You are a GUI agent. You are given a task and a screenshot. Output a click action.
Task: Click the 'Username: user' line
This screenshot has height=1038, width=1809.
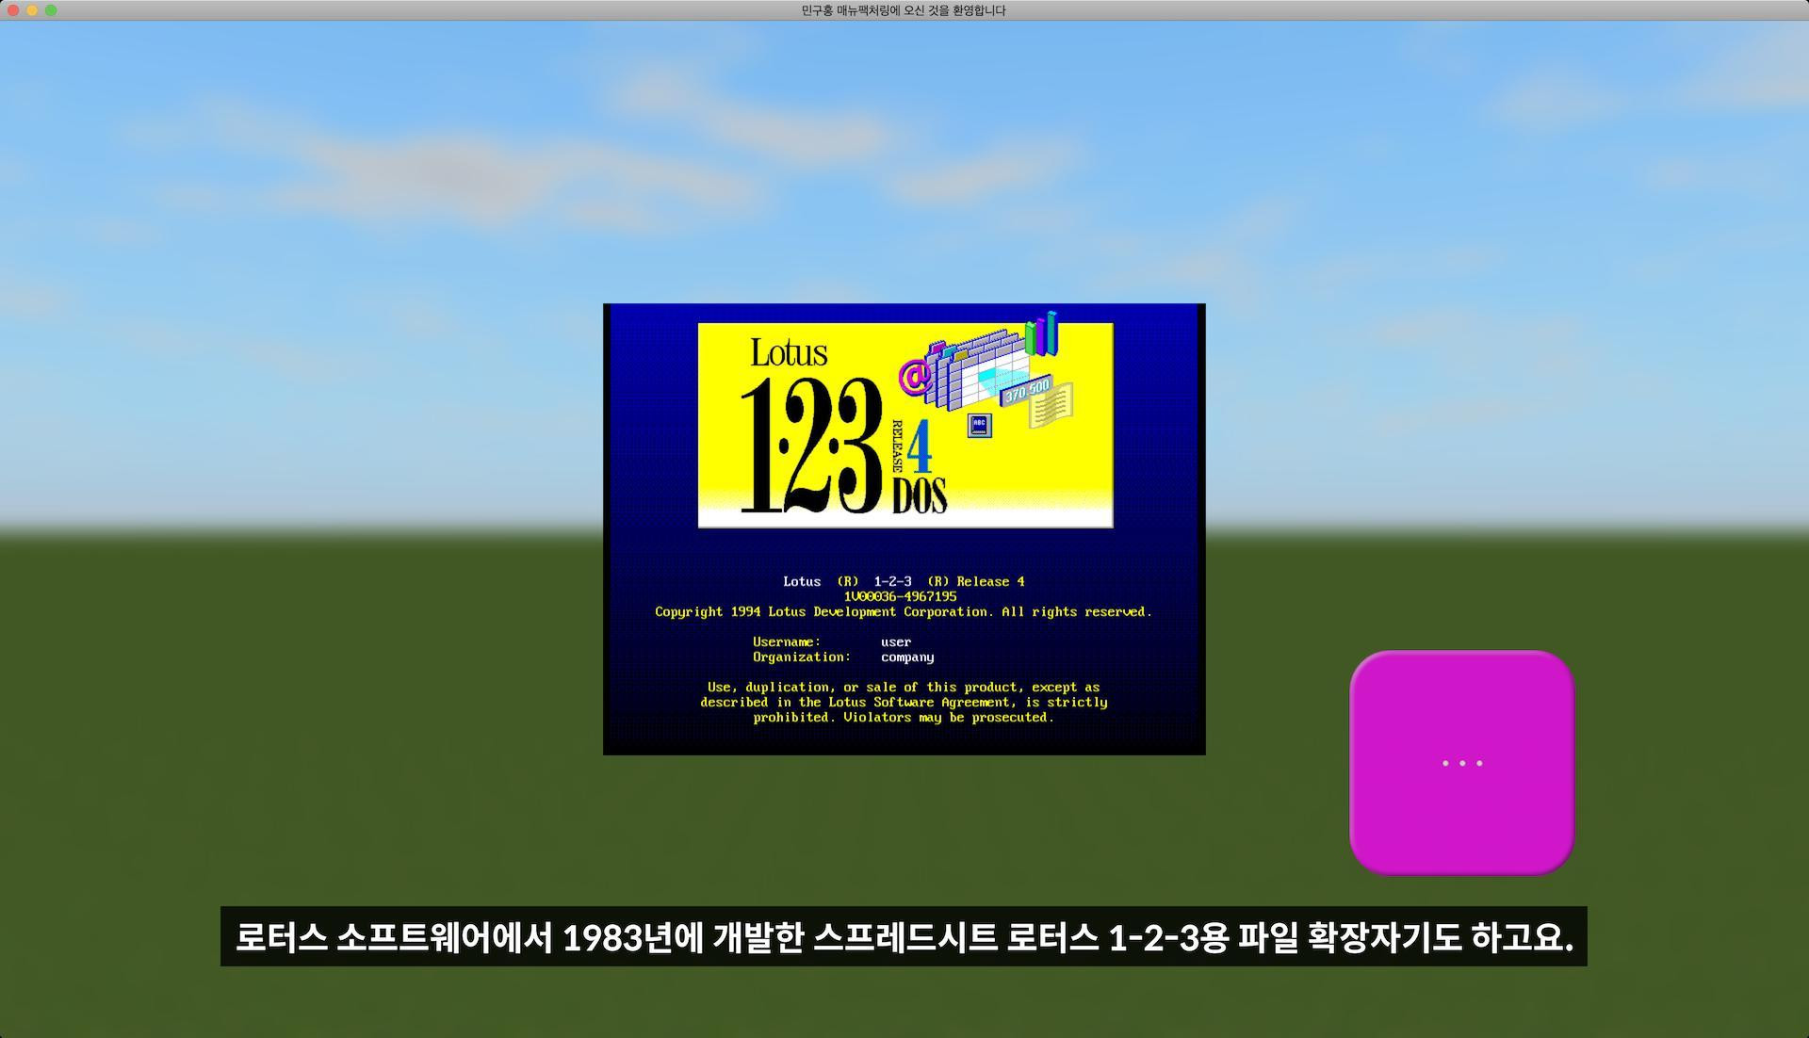(x=832, y=642)
